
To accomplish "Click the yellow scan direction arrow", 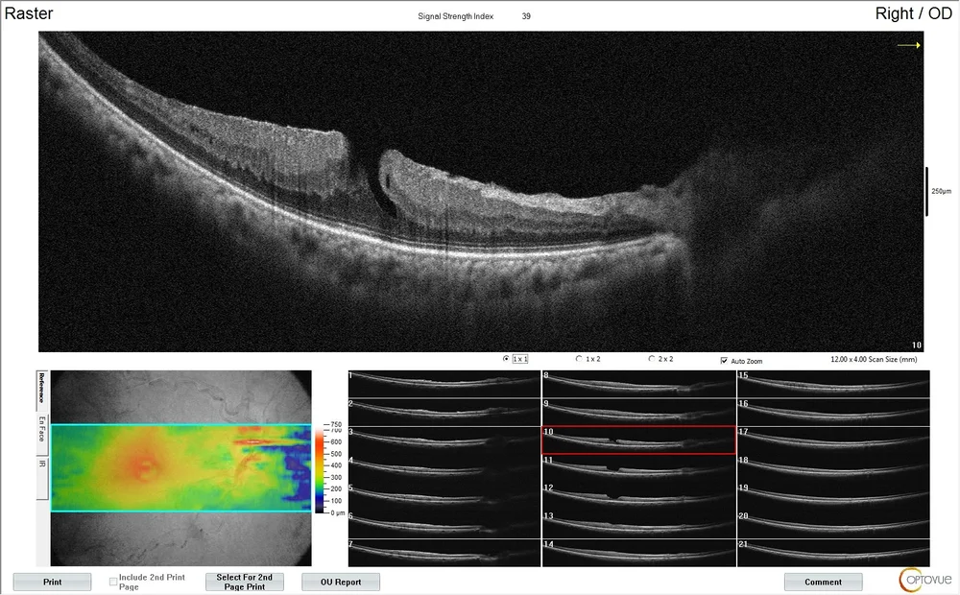I will tap(910, 43).
